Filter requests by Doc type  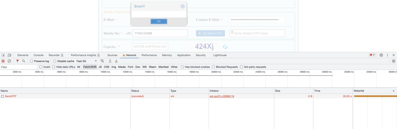point(138,67)
